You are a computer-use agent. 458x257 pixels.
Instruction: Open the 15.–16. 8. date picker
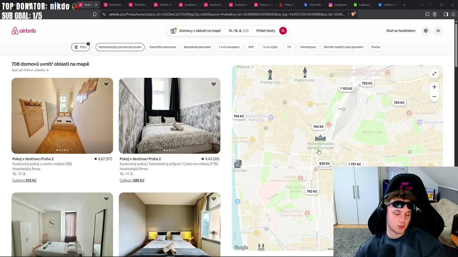[238, 31]
